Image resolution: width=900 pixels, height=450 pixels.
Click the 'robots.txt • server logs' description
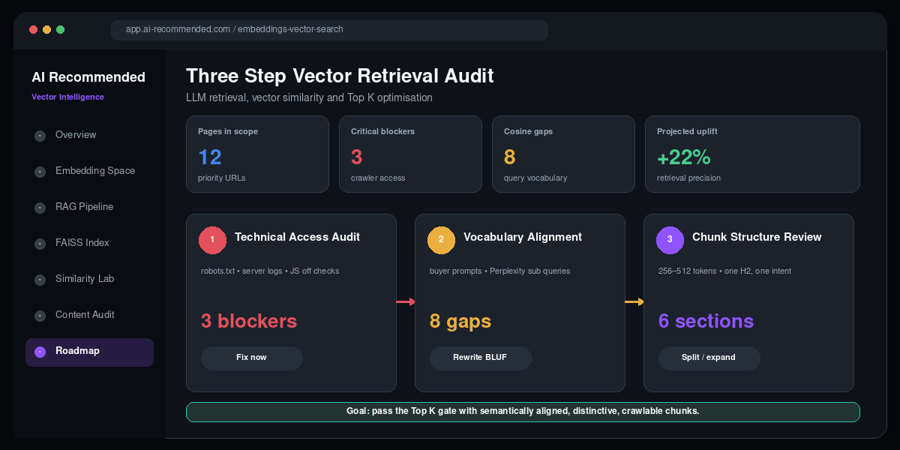click(270, 271)
